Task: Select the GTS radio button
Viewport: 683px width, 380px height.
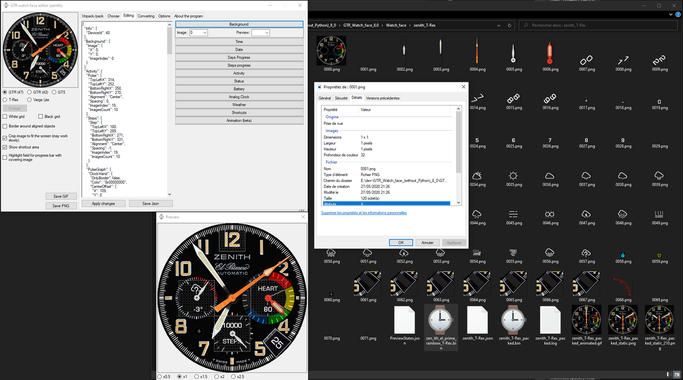Action: [x=53, y=92]
